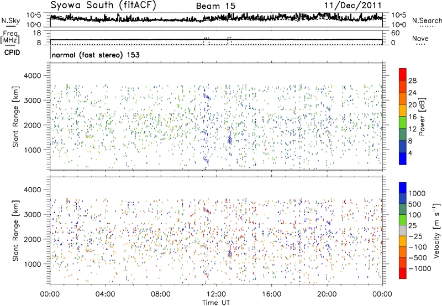Click the '1000' tick in velocity panel
Screen dimensions: 442x306
33,264
